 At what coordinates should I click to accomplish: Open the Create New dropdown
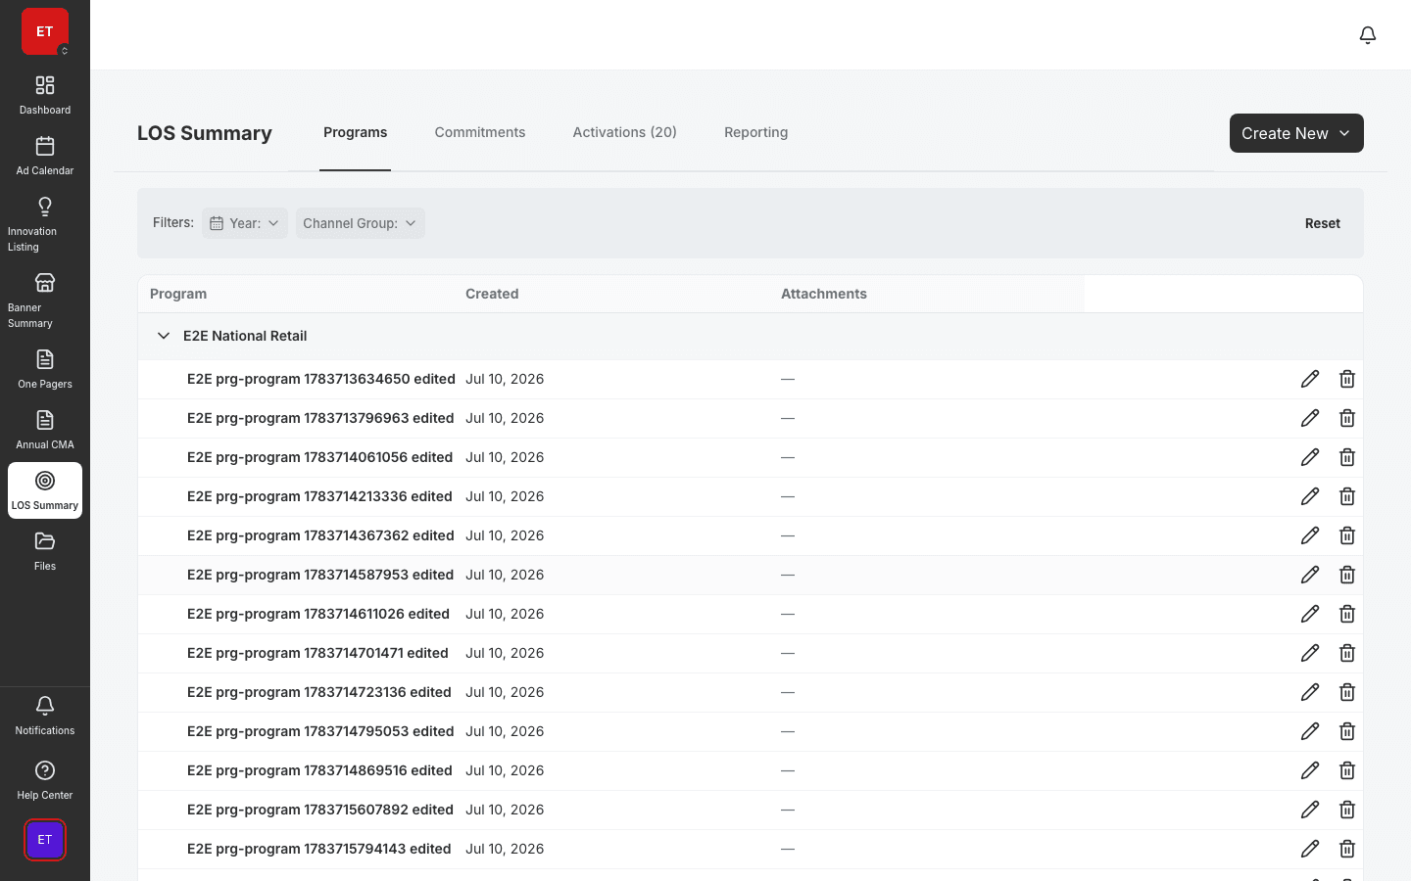pyautogui.click(x=1296, y=133)
